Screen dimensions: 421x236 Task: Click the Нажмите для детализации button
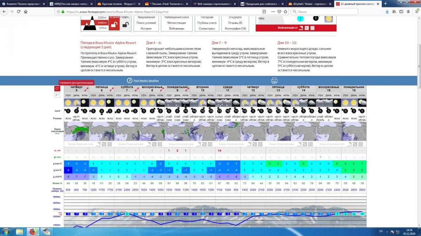pos(76,83)
